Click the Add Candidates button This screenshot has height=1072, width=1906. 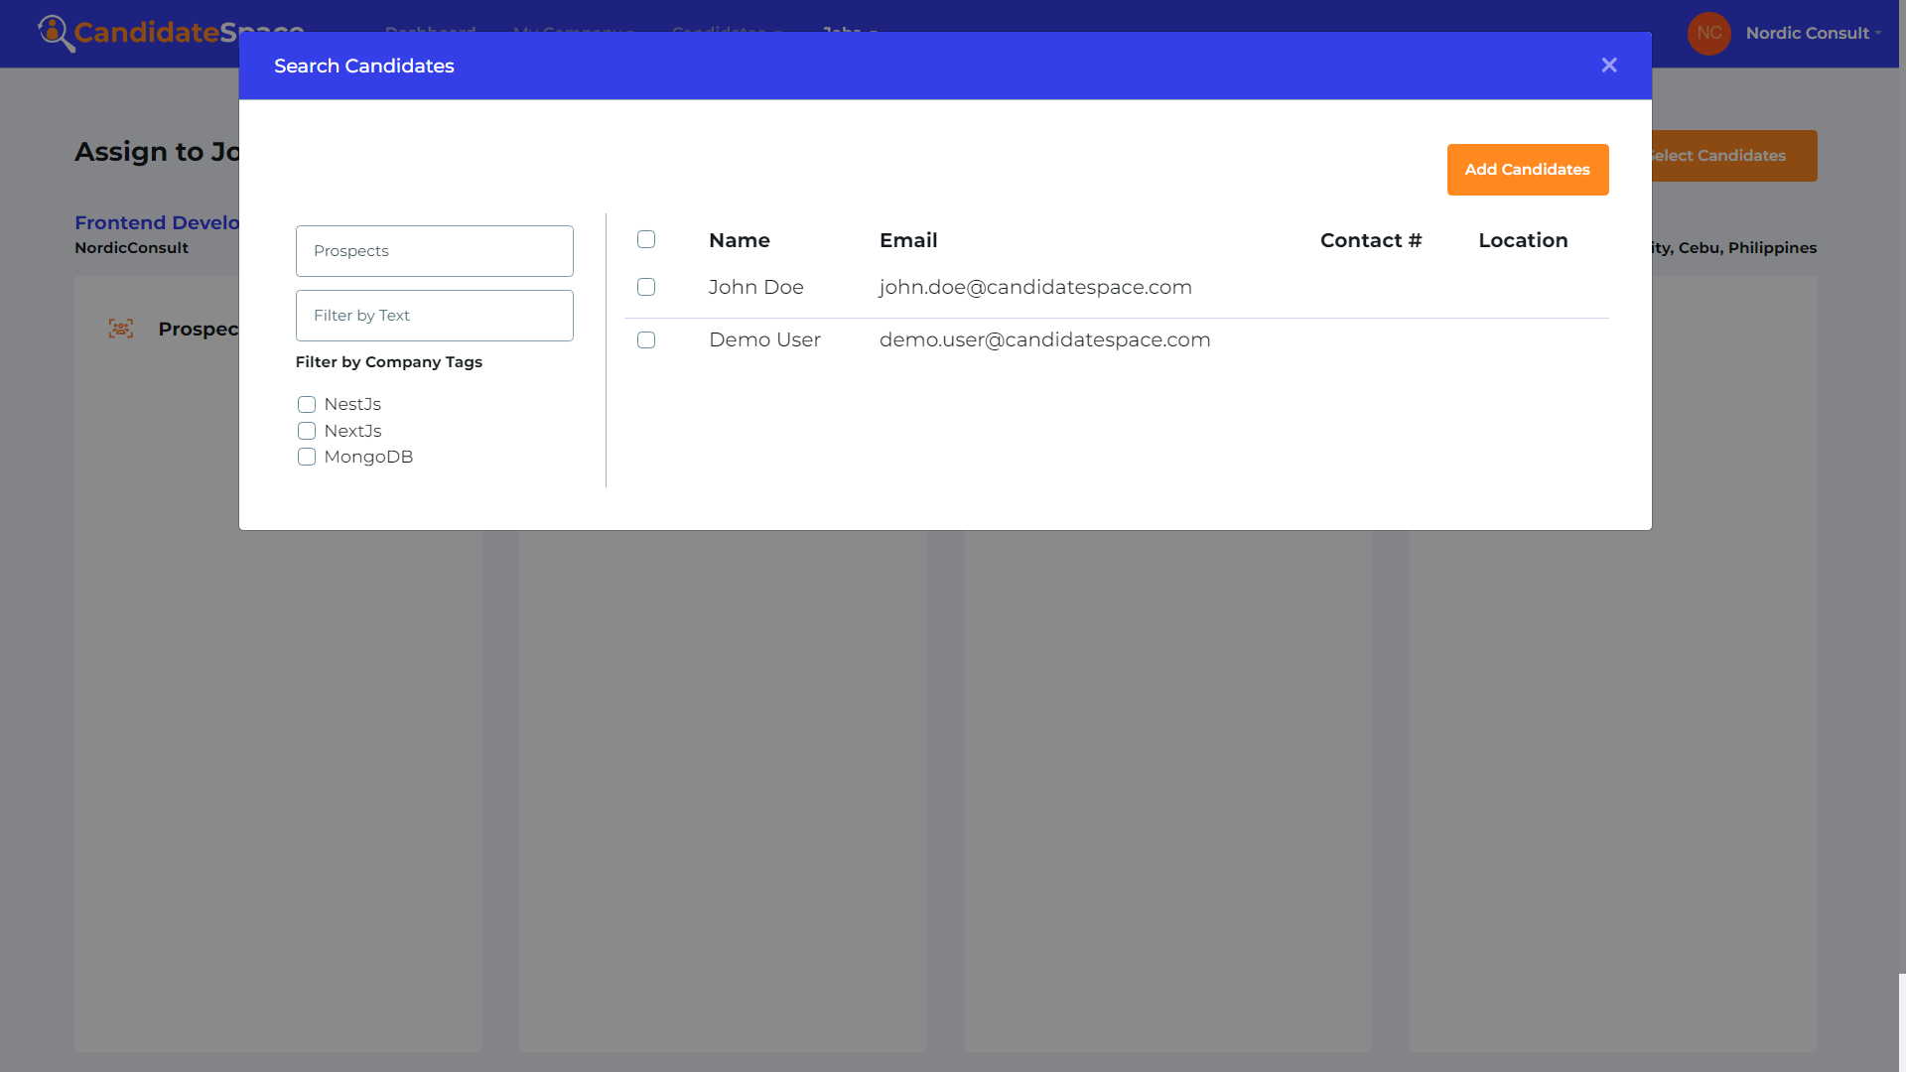pos(1528,169)
